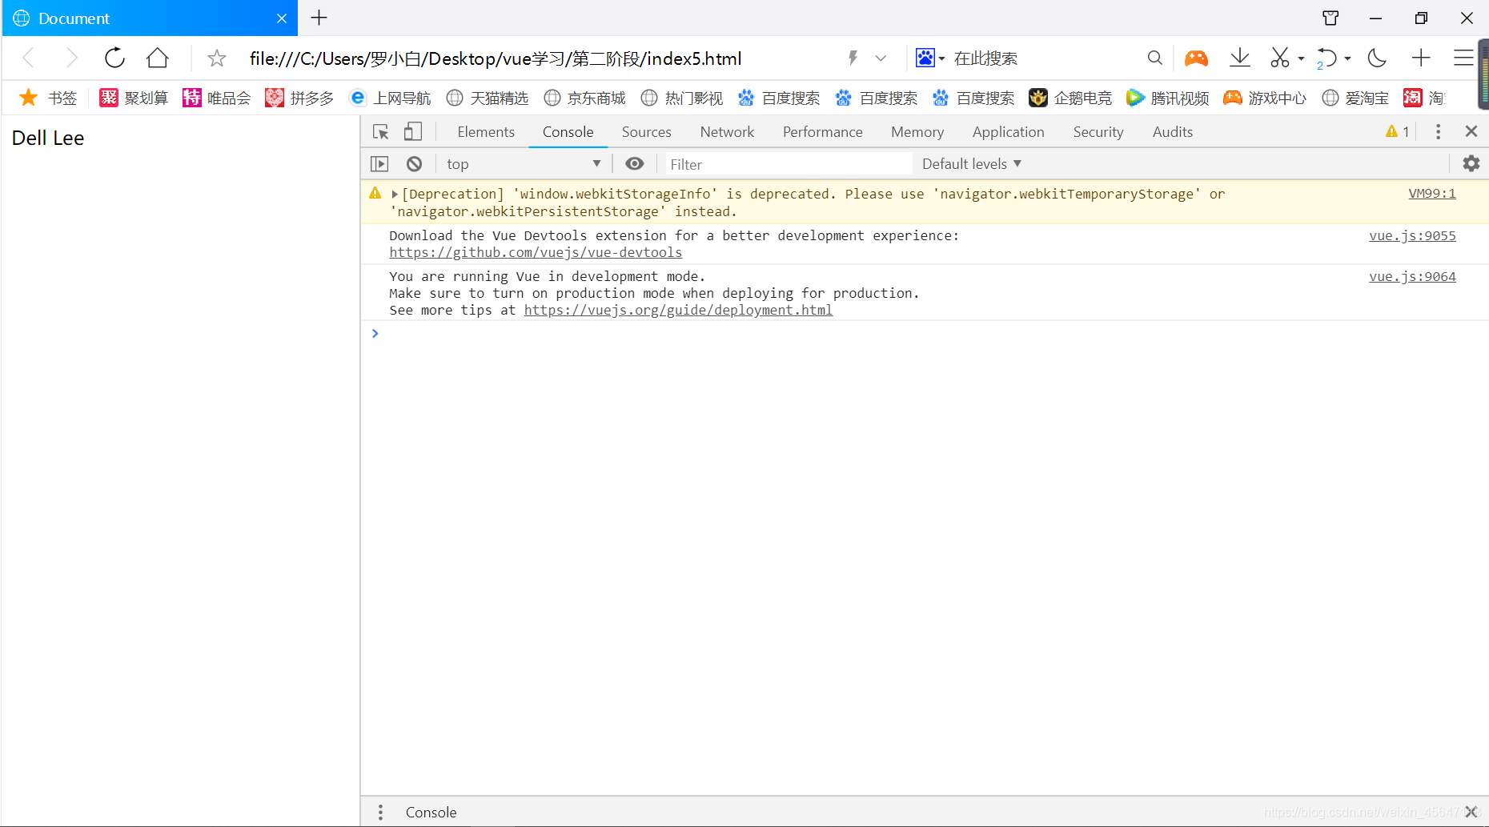Open source link vue.js:9064

1412,276
